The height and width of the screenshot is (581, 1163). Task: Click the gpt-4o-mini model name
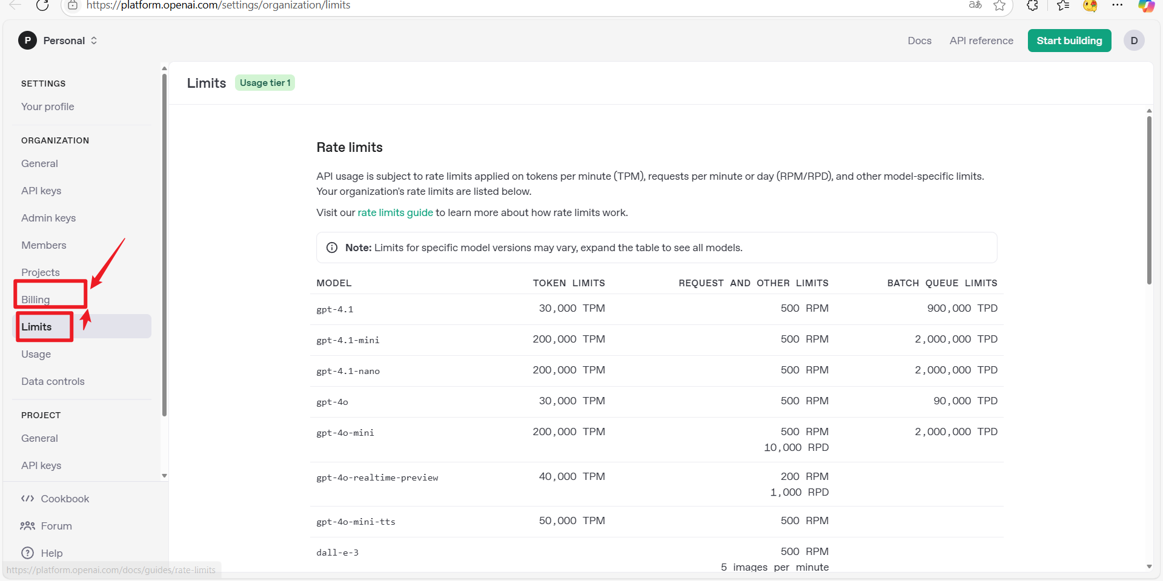345,433
